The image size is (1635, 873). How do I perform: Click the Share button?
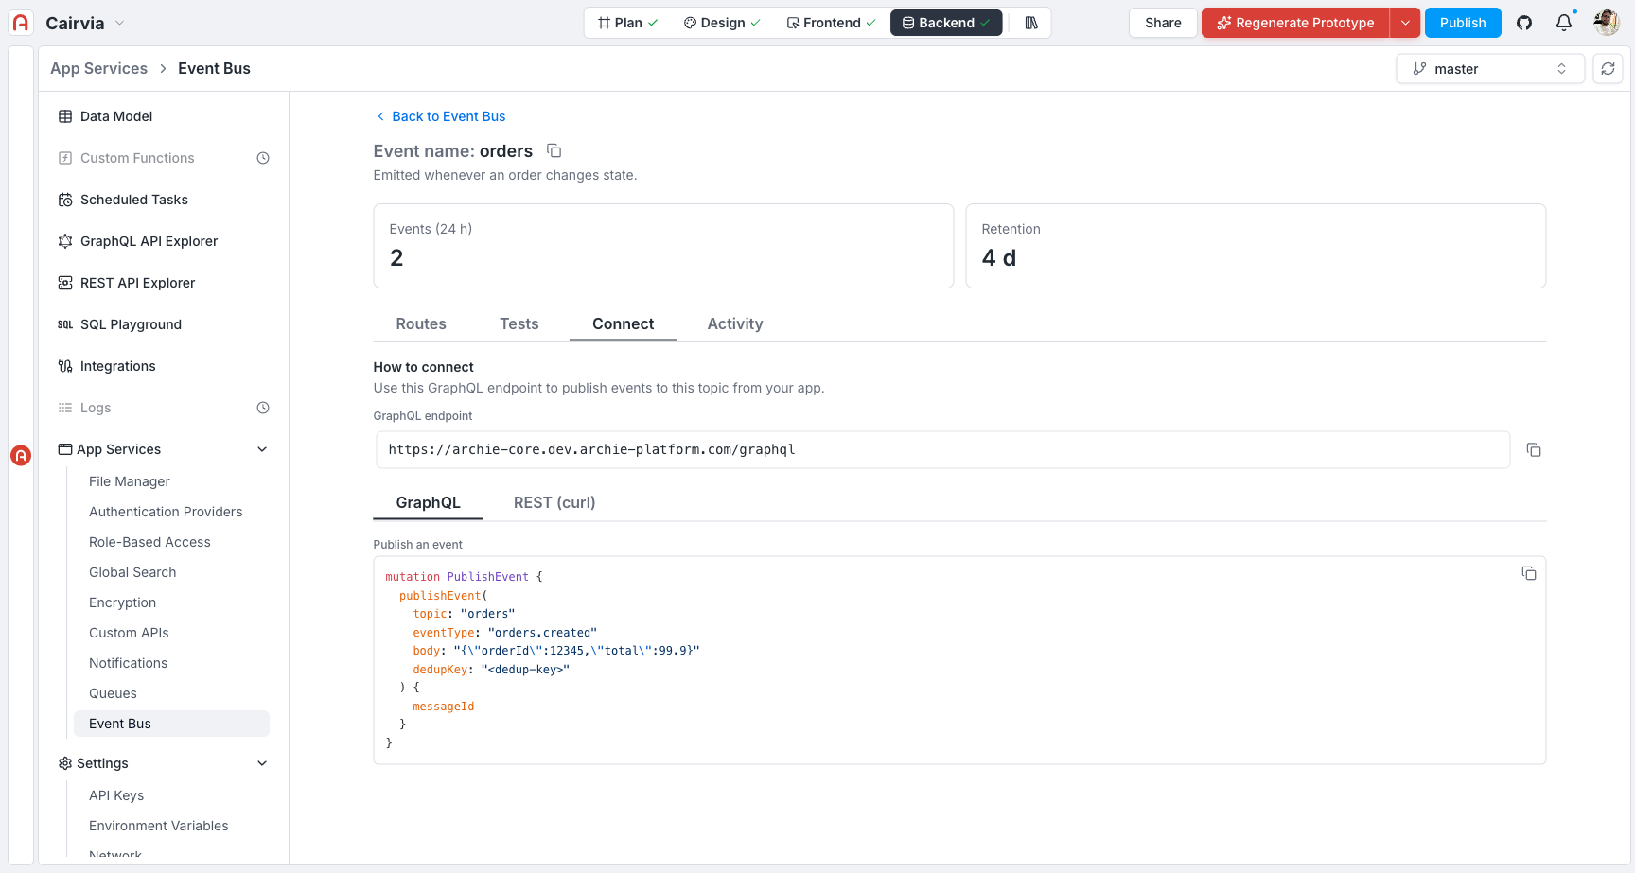tap(1163, 23)
